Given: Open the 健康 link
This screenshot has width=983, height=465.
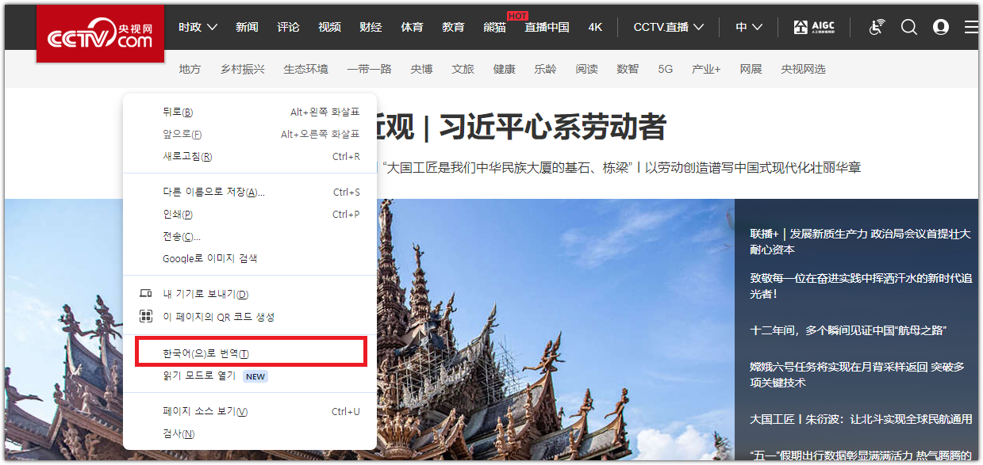Looking at the screenshot, I should 504,69.
